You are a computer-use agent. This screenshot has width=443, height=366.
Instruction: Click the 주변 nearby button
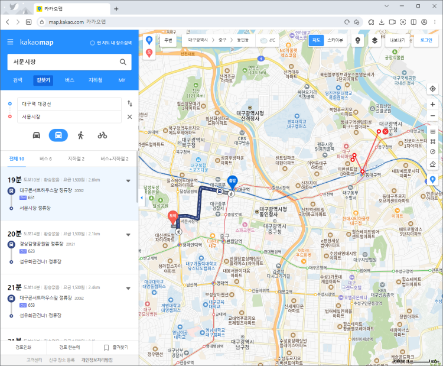coord(168,40)
